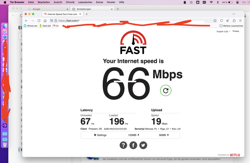The image size is (250, 163).
Task: Open the Fast.com Settings button
Action: point(100,135)
